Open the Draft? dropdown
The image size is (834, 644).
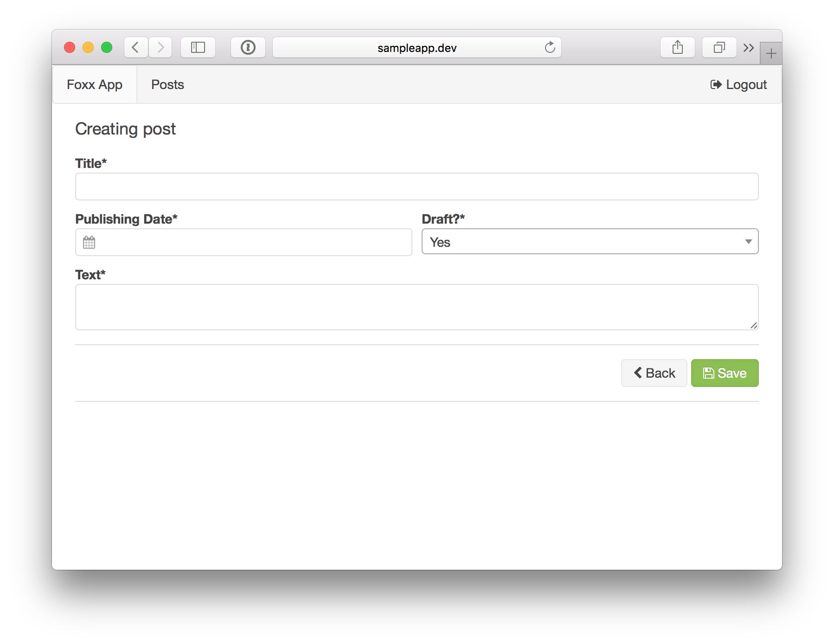click(x=590, y=242)
